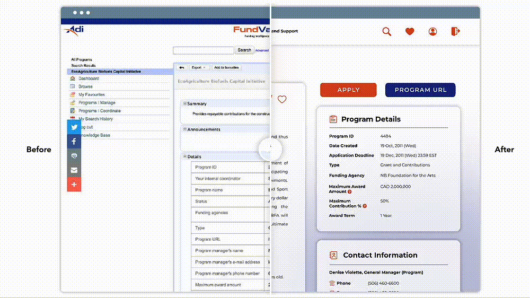This screenshot has width=530, height=298.
Task: Click the Programs | Manage sidebar icon
Action: coord(72,102)
